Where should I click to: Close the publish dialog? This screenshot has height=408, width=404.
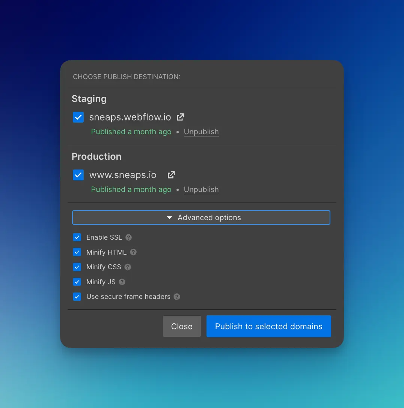[x=182, y=326]
